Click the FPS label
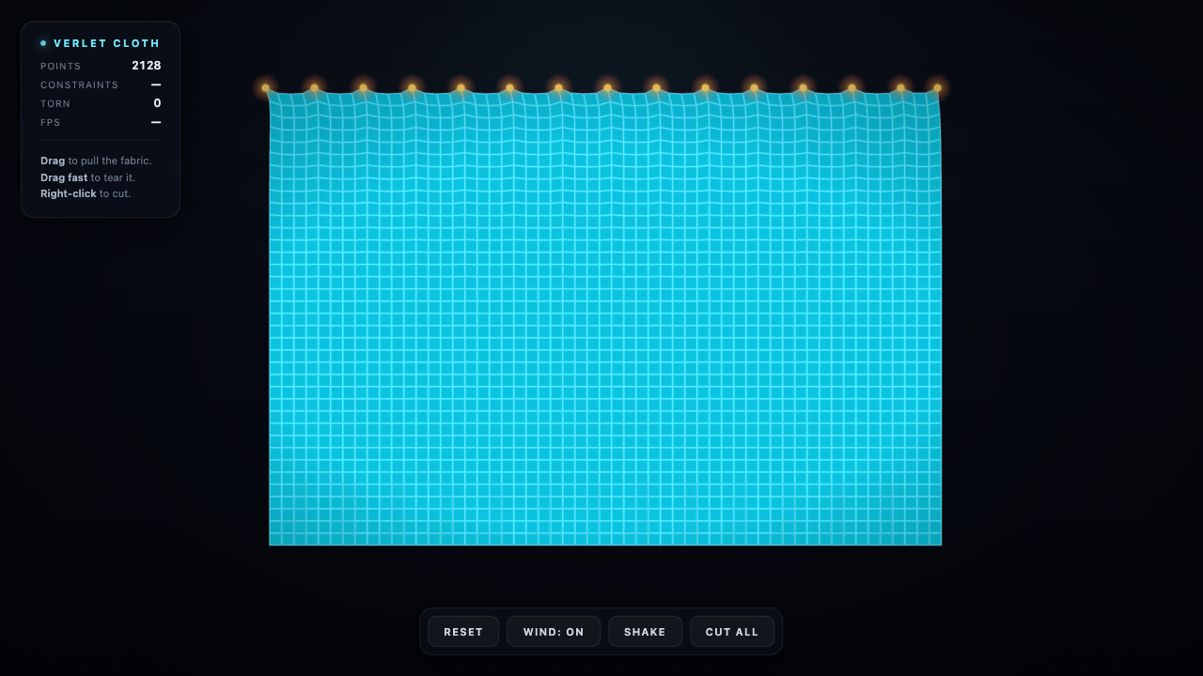Image resolution: width=1203 pixels, height=676 pixels. (51, 123)
